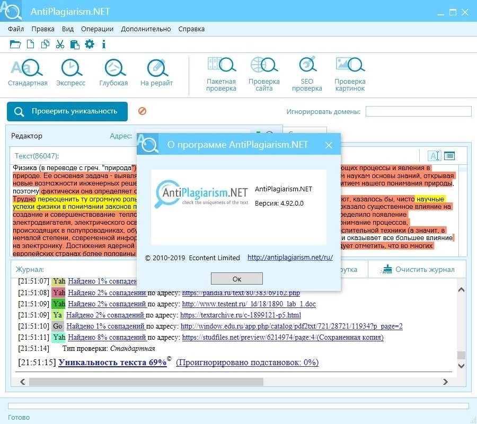This screenshot has height=424, width=477.
Task: Click the AntiPlagiarism.NET logo image in dialog
Action: [201, 194]
